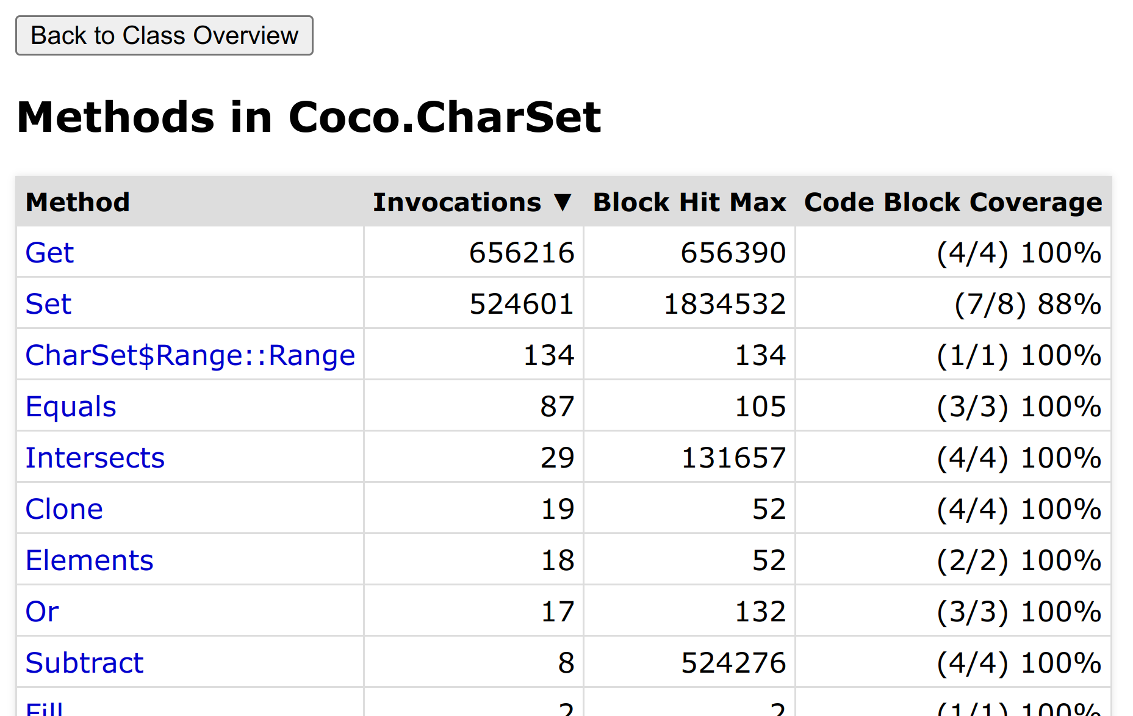Select block hit max value 131657
This screenshot has width=1133, height=716.
(x=733, y=458)
